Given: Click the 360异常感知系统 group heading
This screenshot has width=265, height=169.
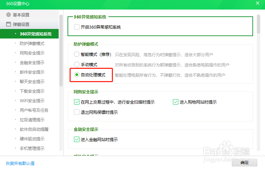Looking at the screenshot, I should [x=90, y=17].
